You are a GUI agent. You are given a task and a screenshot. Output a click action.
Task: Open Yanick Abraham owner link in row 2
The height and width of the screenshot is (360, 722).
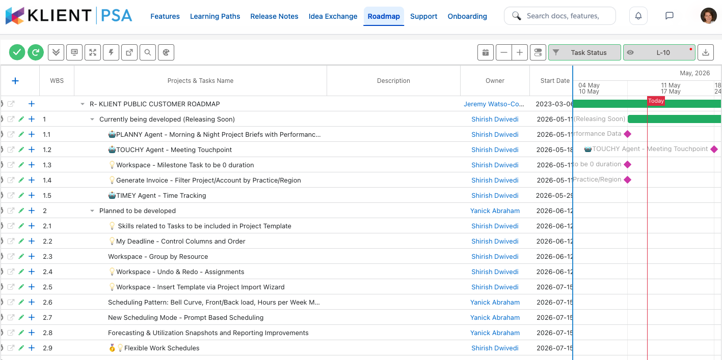point(495,211)
